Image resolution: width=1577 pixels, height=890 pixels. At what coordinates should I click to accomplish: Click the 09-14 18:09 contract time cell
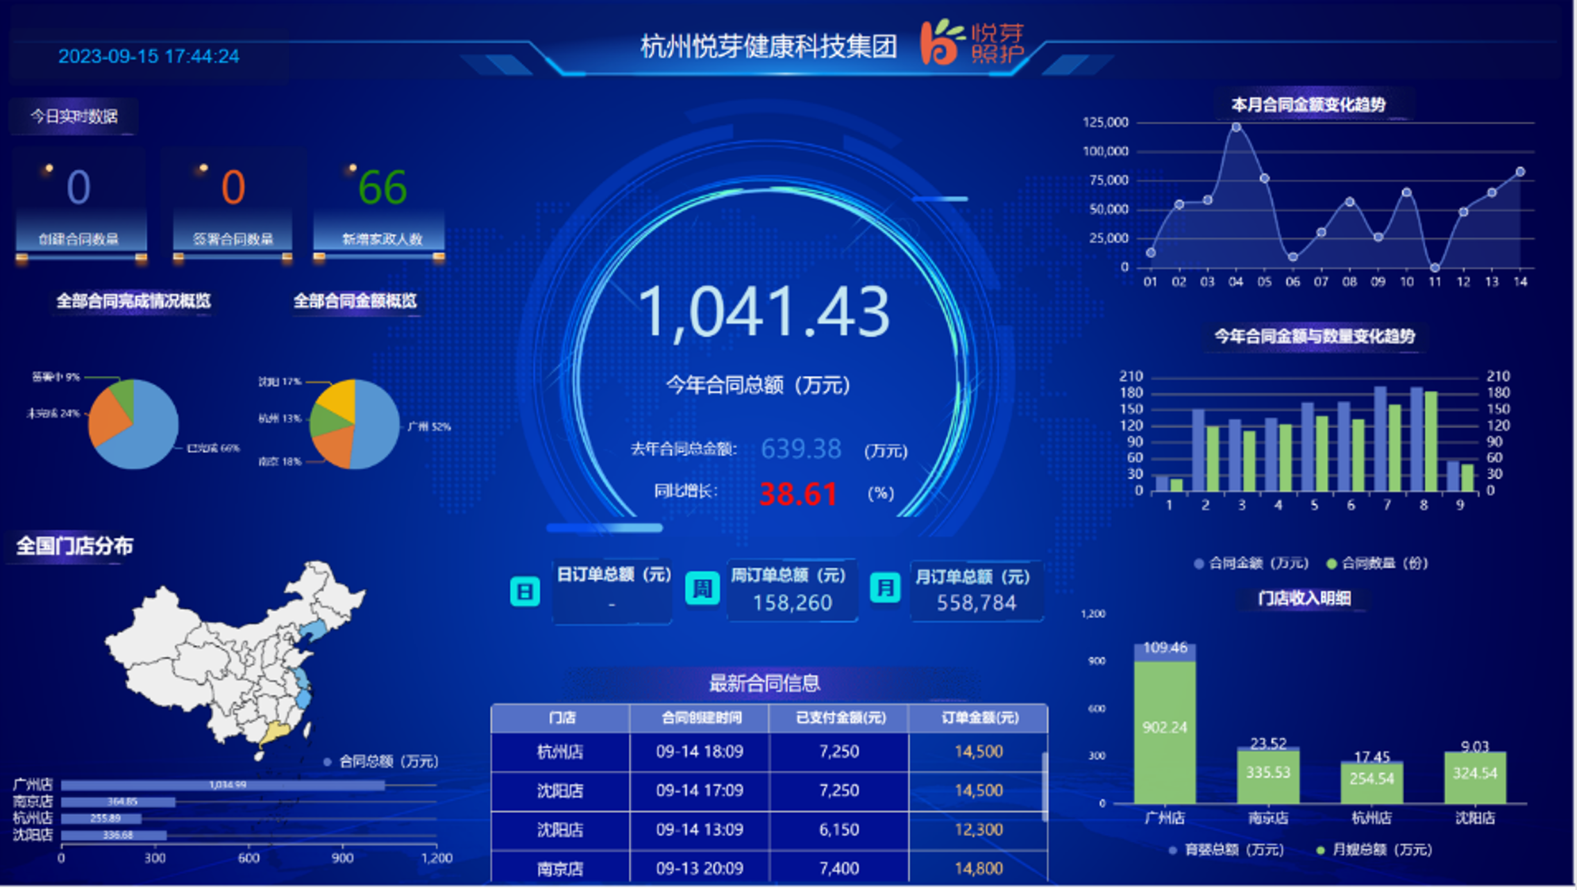point(700,752)
